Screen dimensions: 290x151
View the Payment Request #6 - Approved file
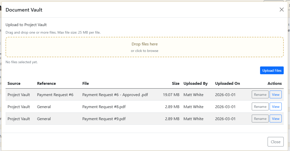tap(276, 95)
